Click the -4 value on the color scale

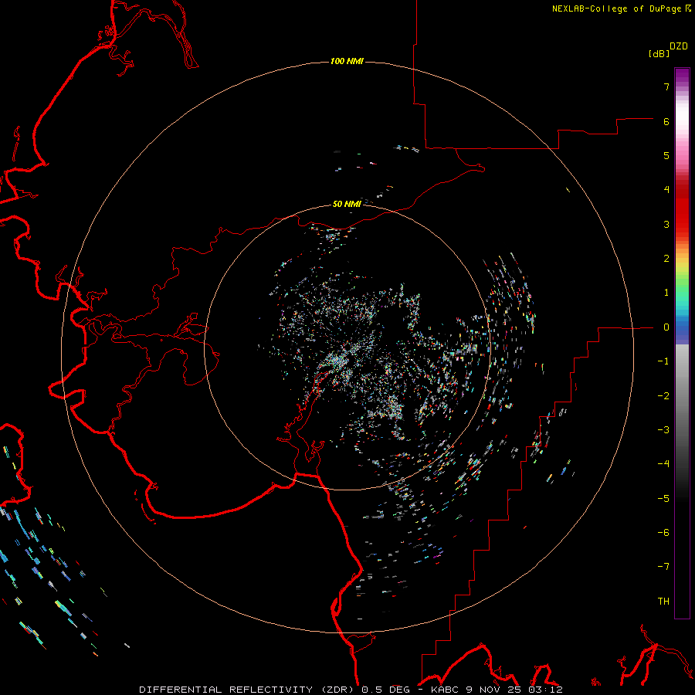[x=663, y=464]
